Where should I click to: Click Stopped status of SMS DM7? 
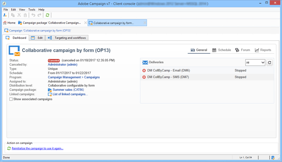[241, 77]
